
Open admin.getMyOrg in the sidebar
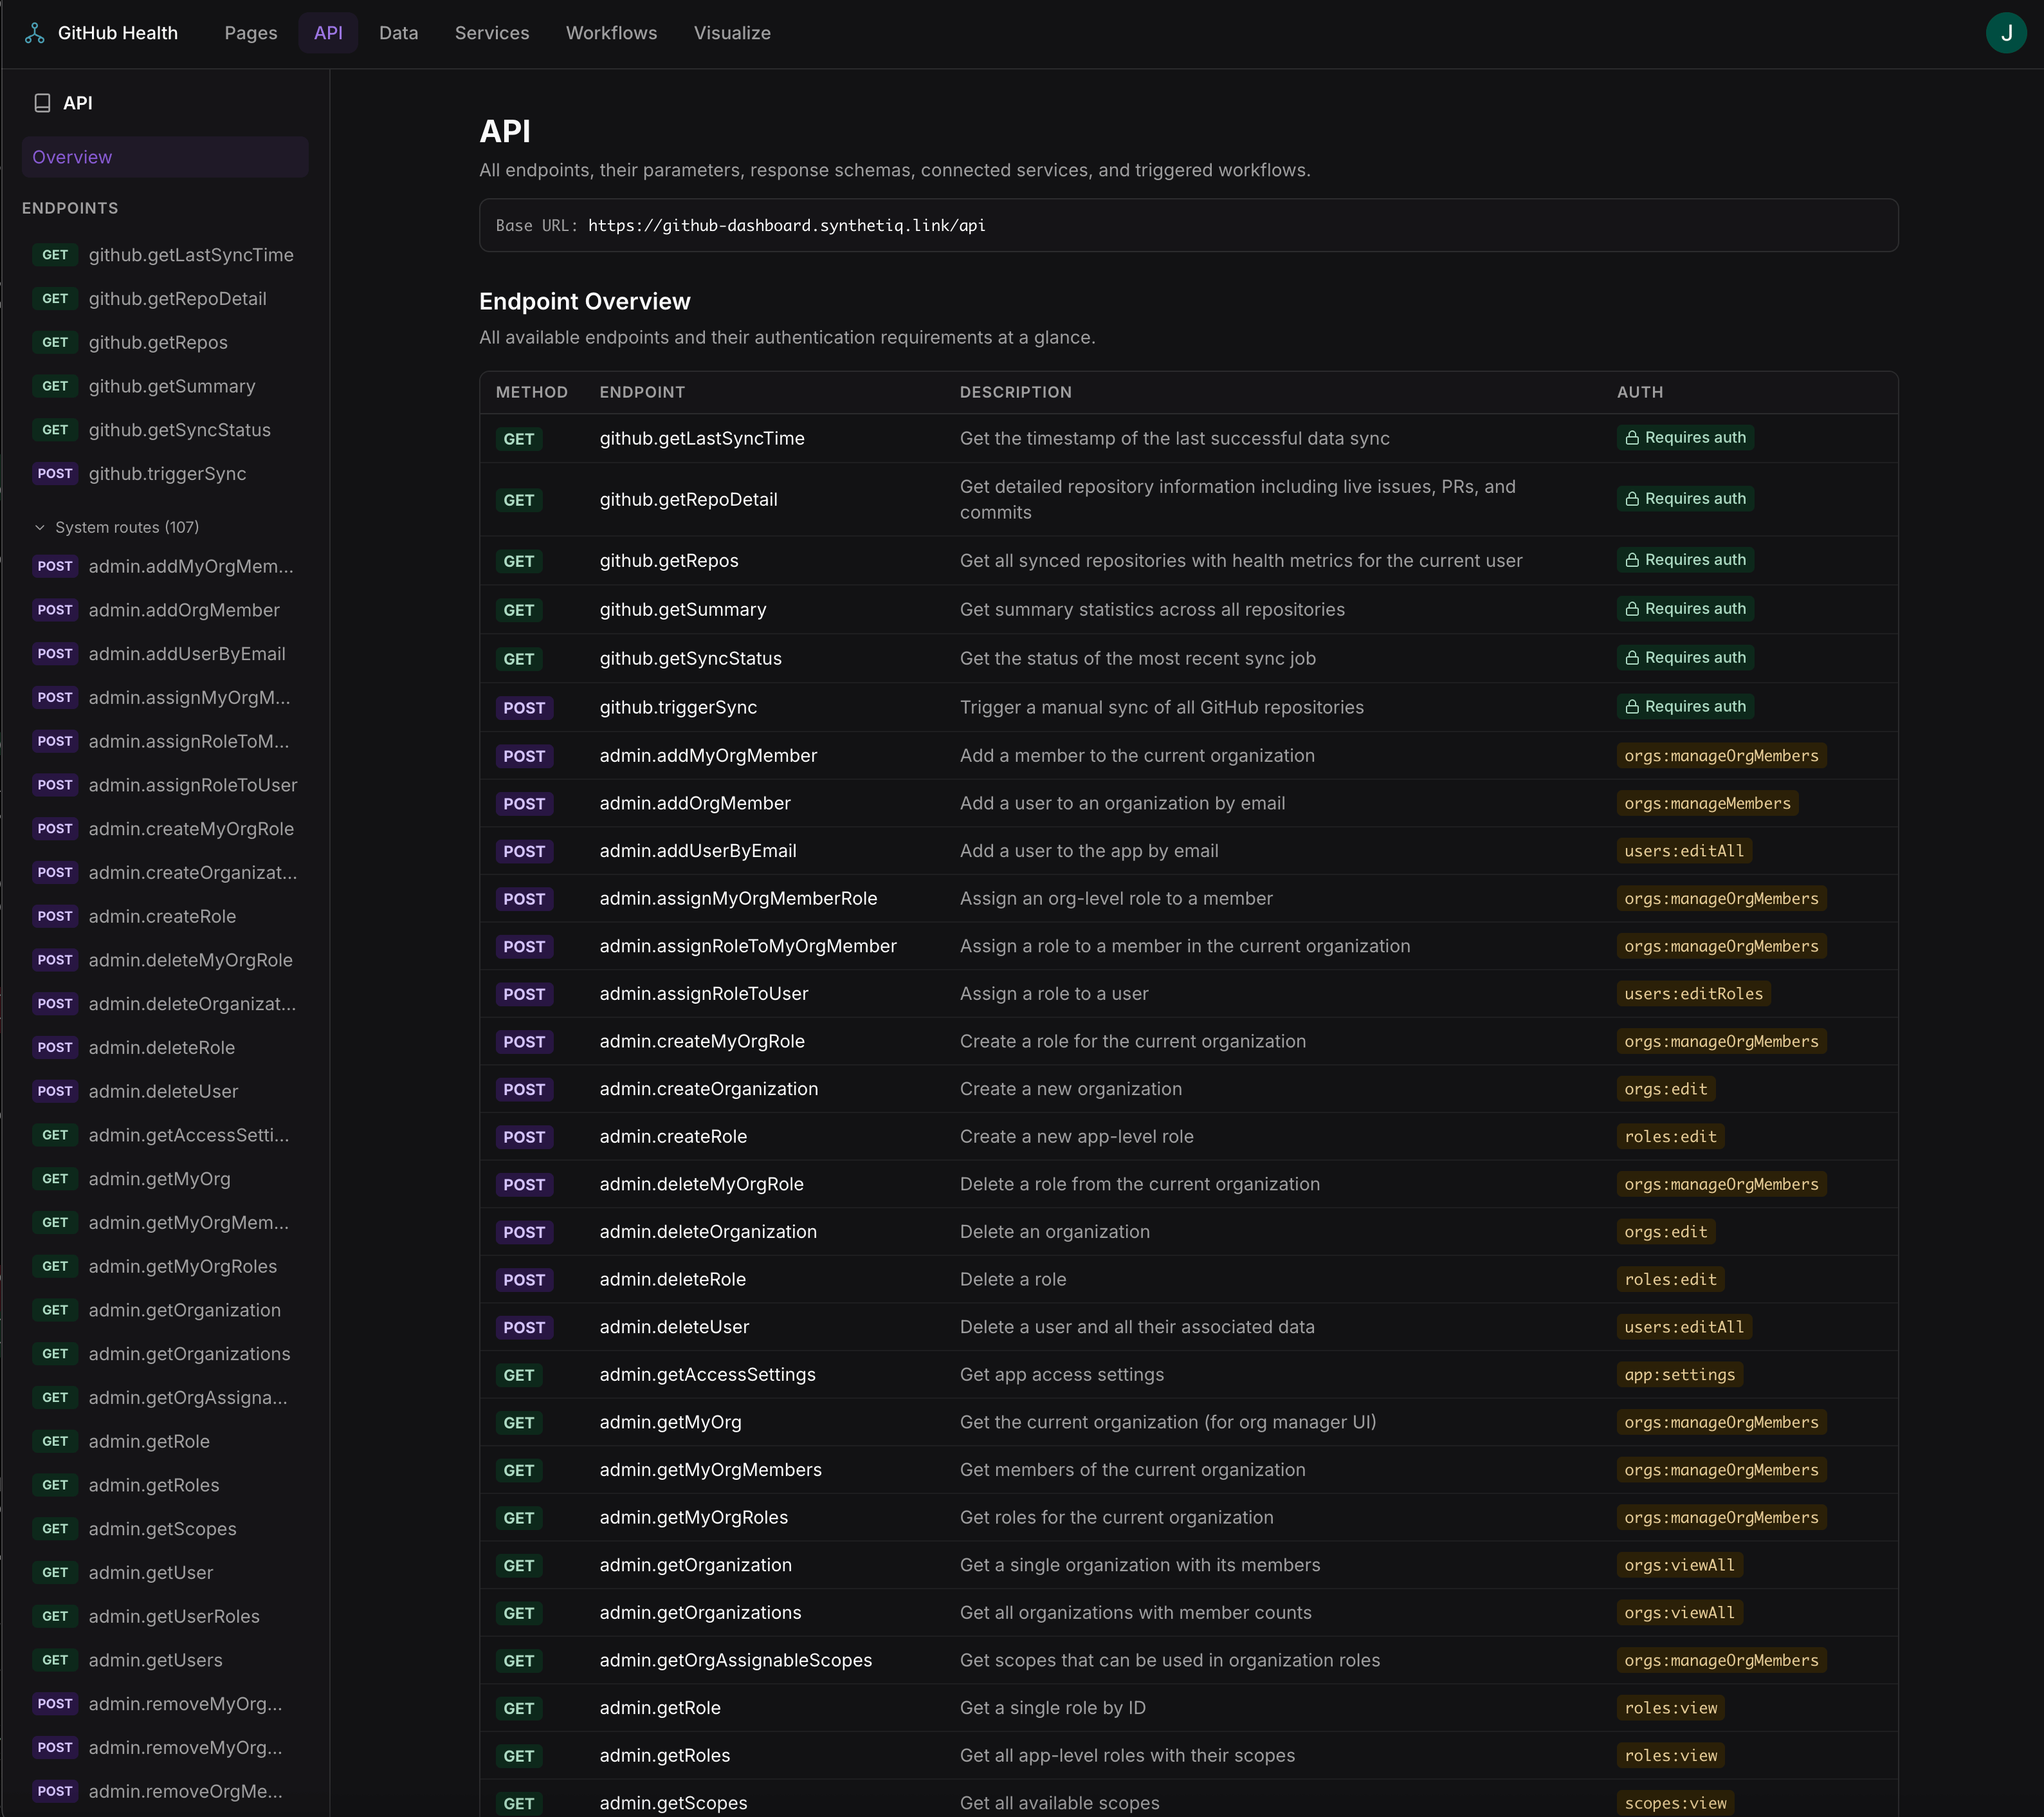click(165, 1179)
